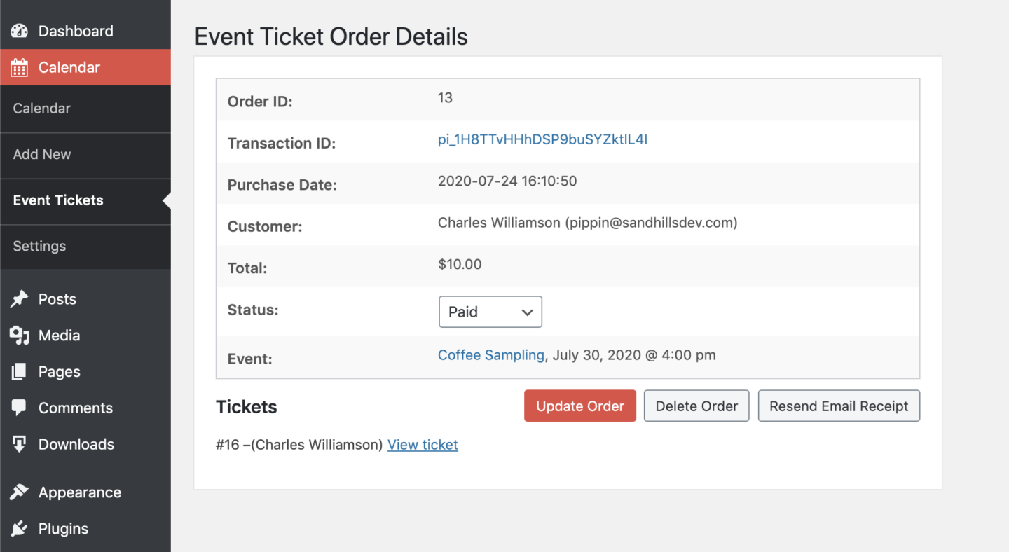
Task: Open the Stripe transaction ID link
Action: [542, 139]
